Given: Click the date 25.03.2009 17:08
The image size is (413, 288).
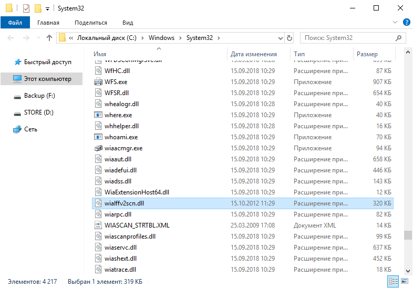Looking at the screenshot, I should click(x=253, y=225).
